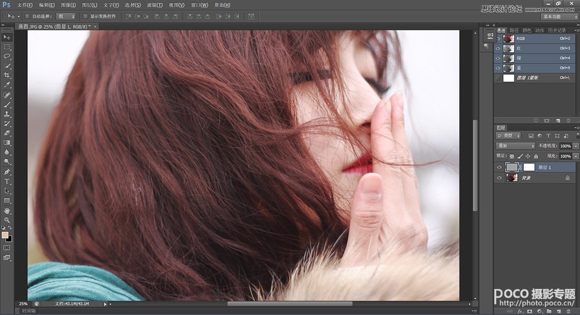The image size is (580, 315).
Task: Click the foreground color swatch
Action: 5,235
